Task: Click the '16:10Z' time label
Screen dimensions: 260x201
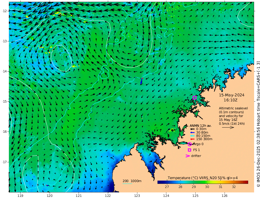Action: [x=230, y=100]
